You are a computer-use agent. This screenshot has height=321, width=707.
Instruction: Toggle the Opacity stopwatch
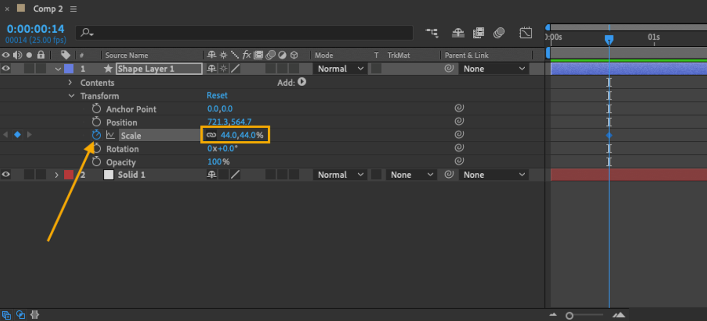point(96,162)
